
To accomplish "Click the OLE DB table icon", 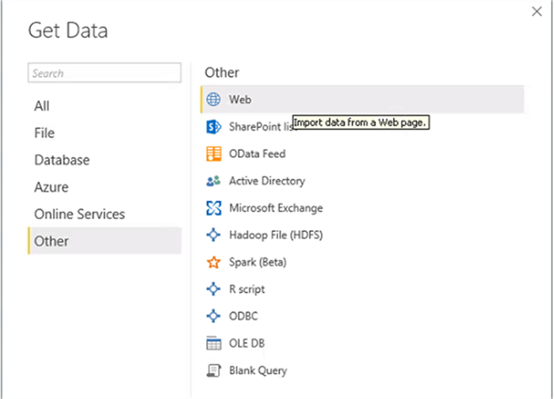I will click(x=213, y=343).
